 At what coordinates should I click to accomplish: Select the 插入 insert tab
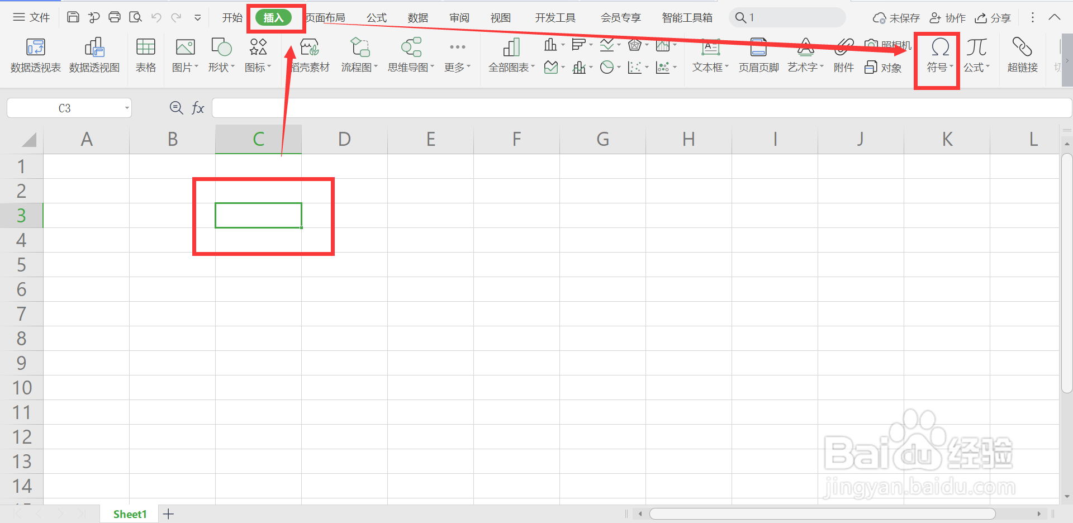(x=274, y=18)
